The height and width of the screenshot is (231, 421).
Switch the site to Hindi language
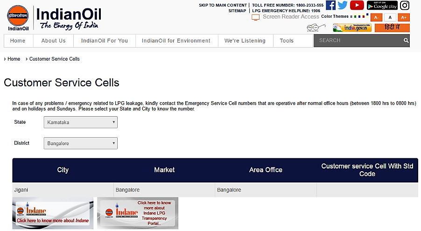tap(392, 28)
